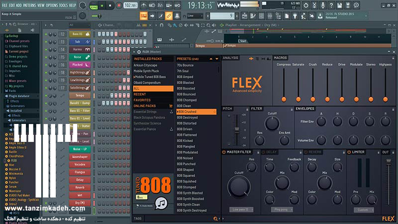This screenshot has height=224, width=398.
Task: Expand the Generators folder under Installed
Action: coord(19,120)
